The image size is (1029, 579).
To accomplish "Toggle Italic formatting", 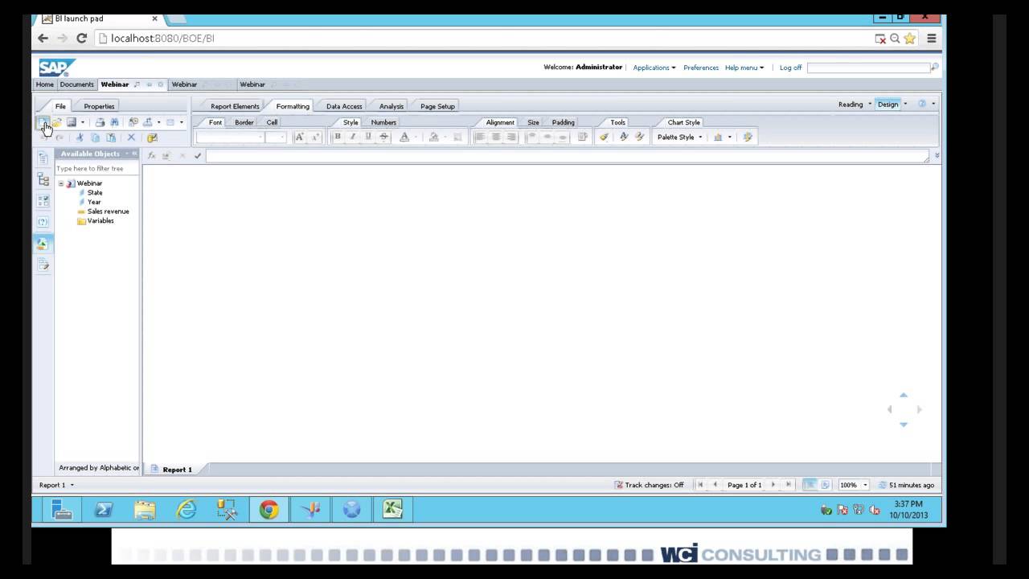I will click(x=353, y=137).
